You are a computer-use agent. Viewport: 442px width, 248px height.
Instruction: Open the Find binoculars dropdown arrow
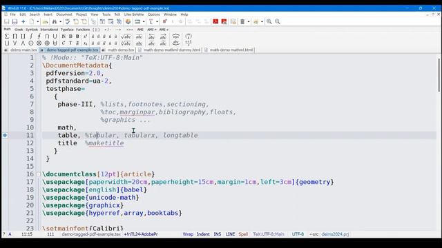[60, 21]
